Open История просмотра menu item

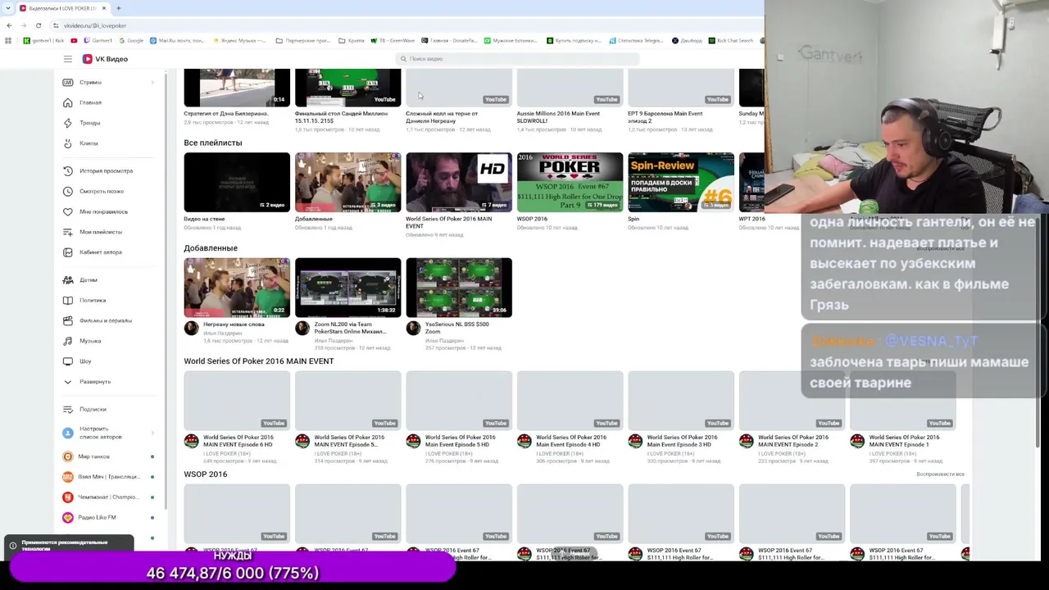coord(106,170)
